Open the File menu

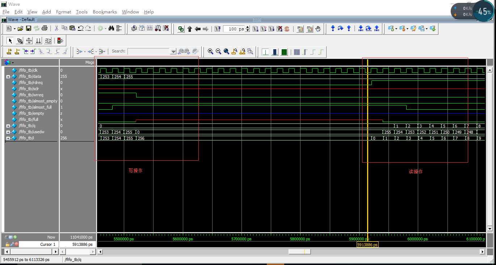[x=6, y=12]
